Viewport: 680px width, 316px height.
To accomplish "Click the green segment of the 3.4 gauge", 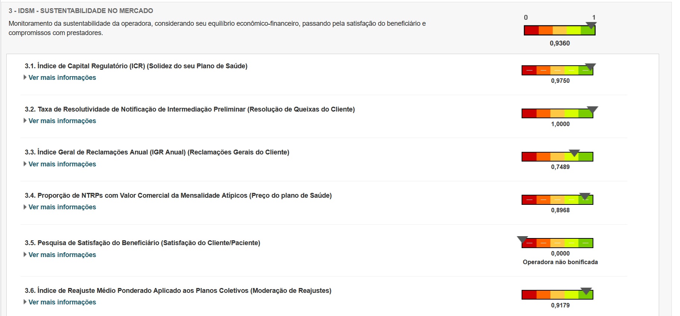I will 586,200.
